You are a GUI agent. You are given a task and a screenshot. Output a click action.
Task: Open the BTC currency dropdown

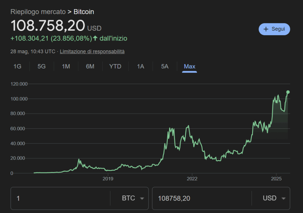click(x=133, y=198)
